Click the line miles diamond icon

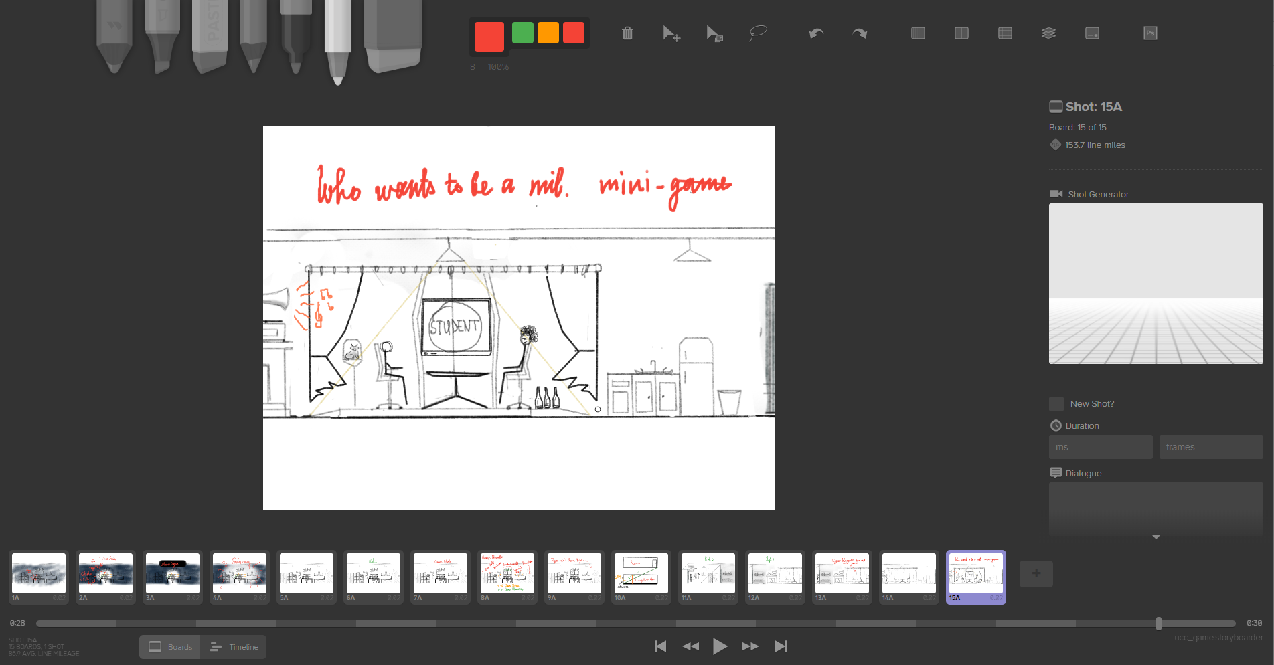tap(1056, 145)
